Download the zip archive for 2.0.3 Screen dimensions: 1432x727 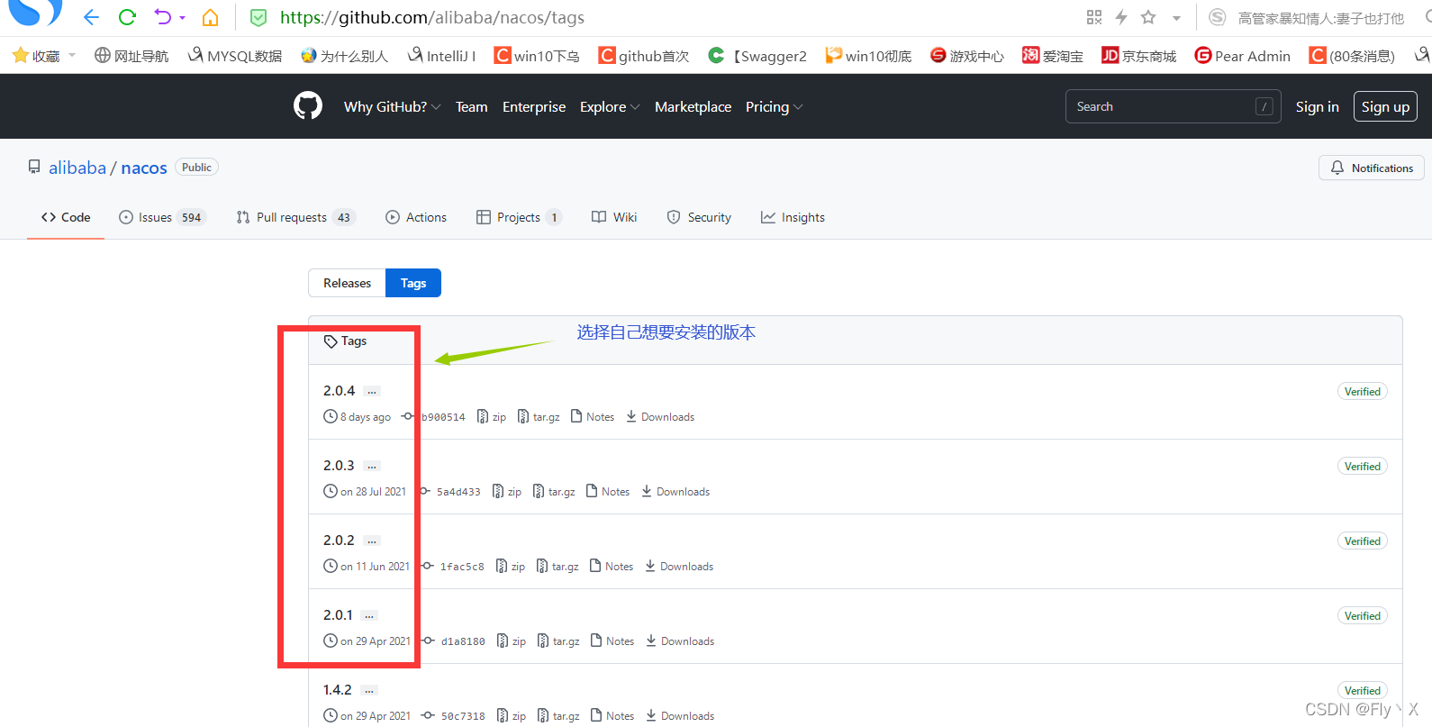(507, 492)
